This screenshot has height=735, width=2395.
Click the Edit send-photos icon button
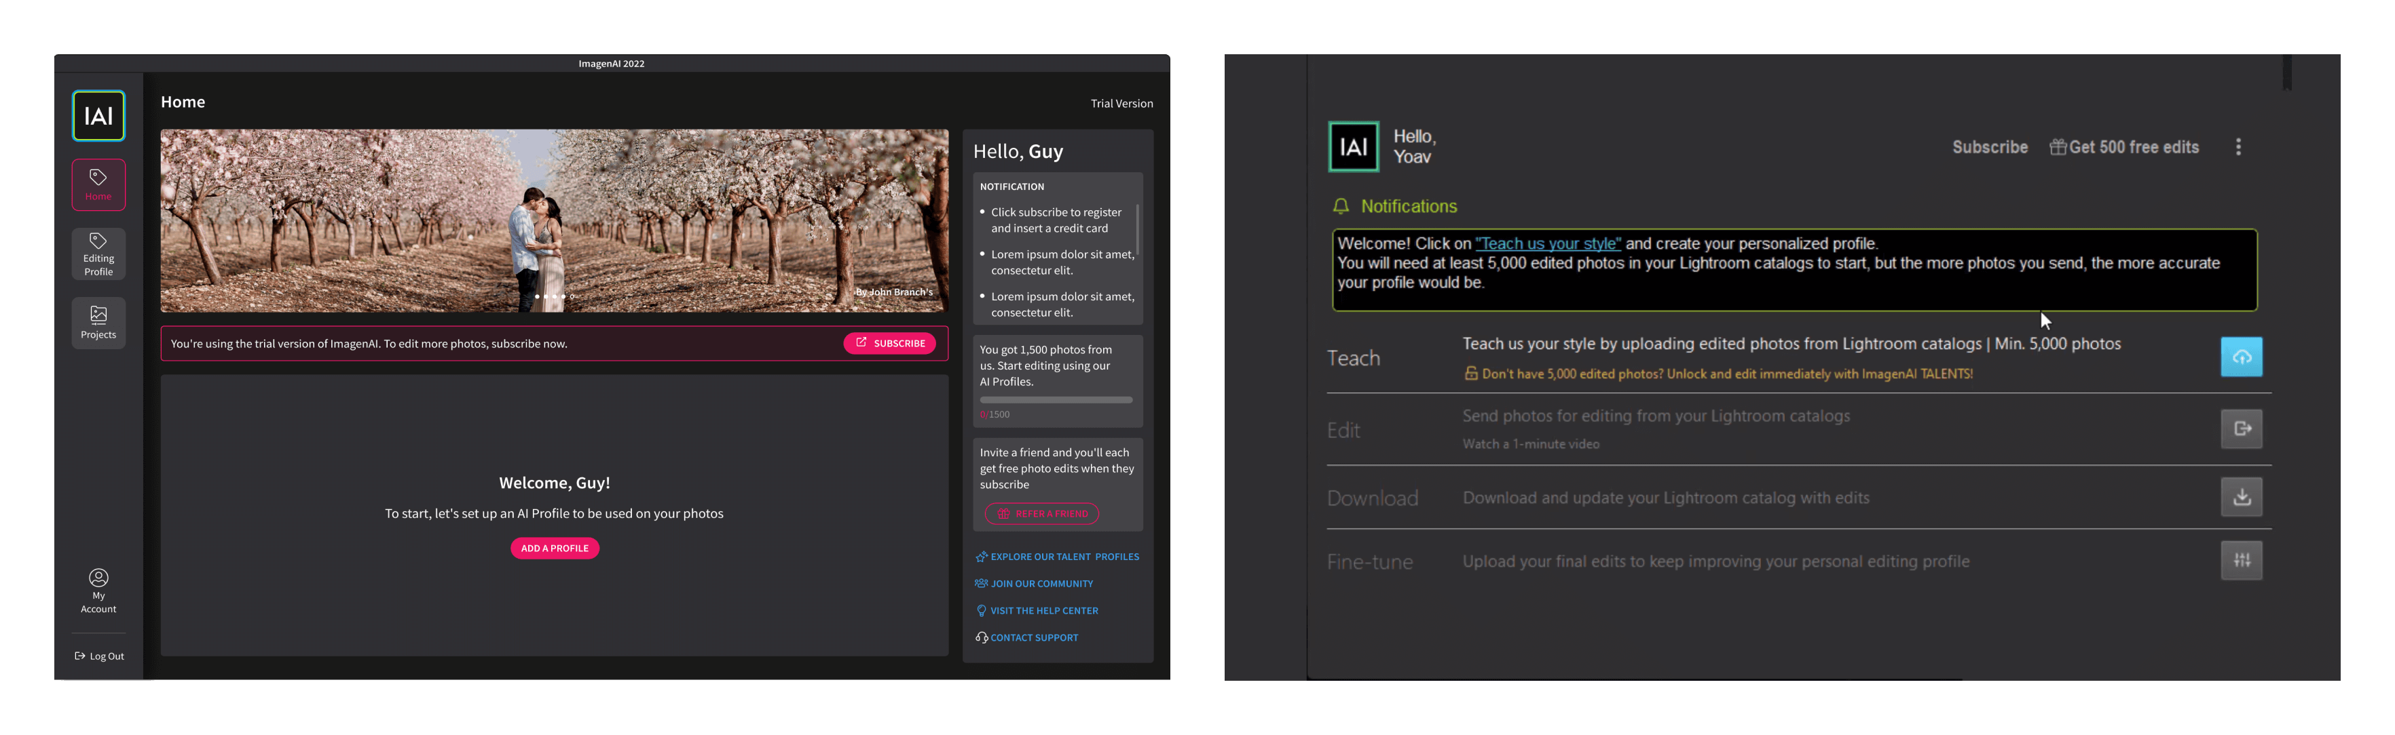pyautogui.click(x=2241, y=429)
